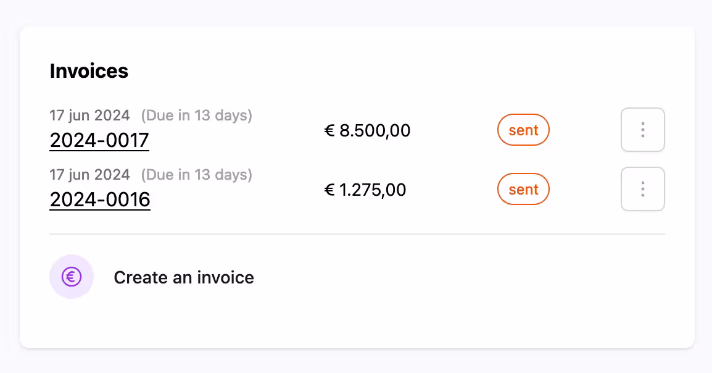The height and width of the screenshot is (373, 712).
Task: Click the 17 jun 2024 date above 2024-0016
Action: (x=90, y=175)
